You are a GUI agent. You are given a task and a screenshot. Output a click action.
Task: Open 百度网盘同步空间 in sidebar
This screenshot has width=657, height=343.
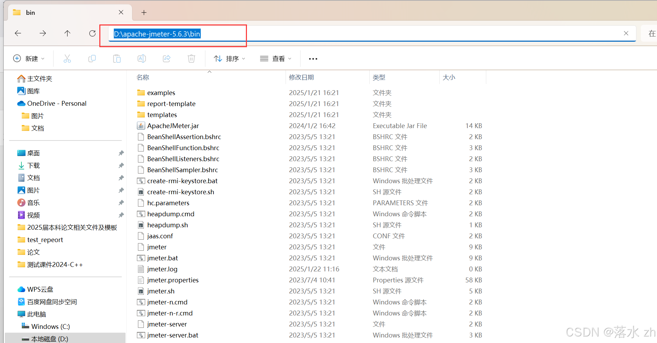click(47, 302)
